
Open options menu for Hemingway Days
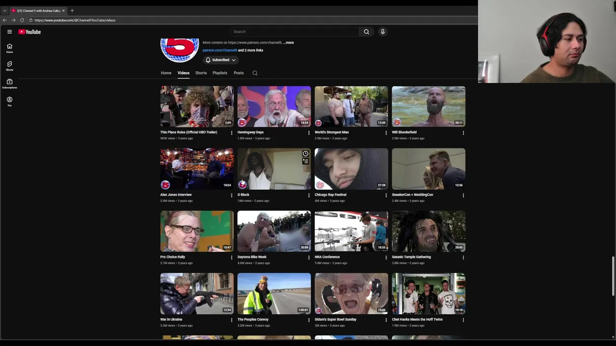pyautogui.click(x=309, y=133)
